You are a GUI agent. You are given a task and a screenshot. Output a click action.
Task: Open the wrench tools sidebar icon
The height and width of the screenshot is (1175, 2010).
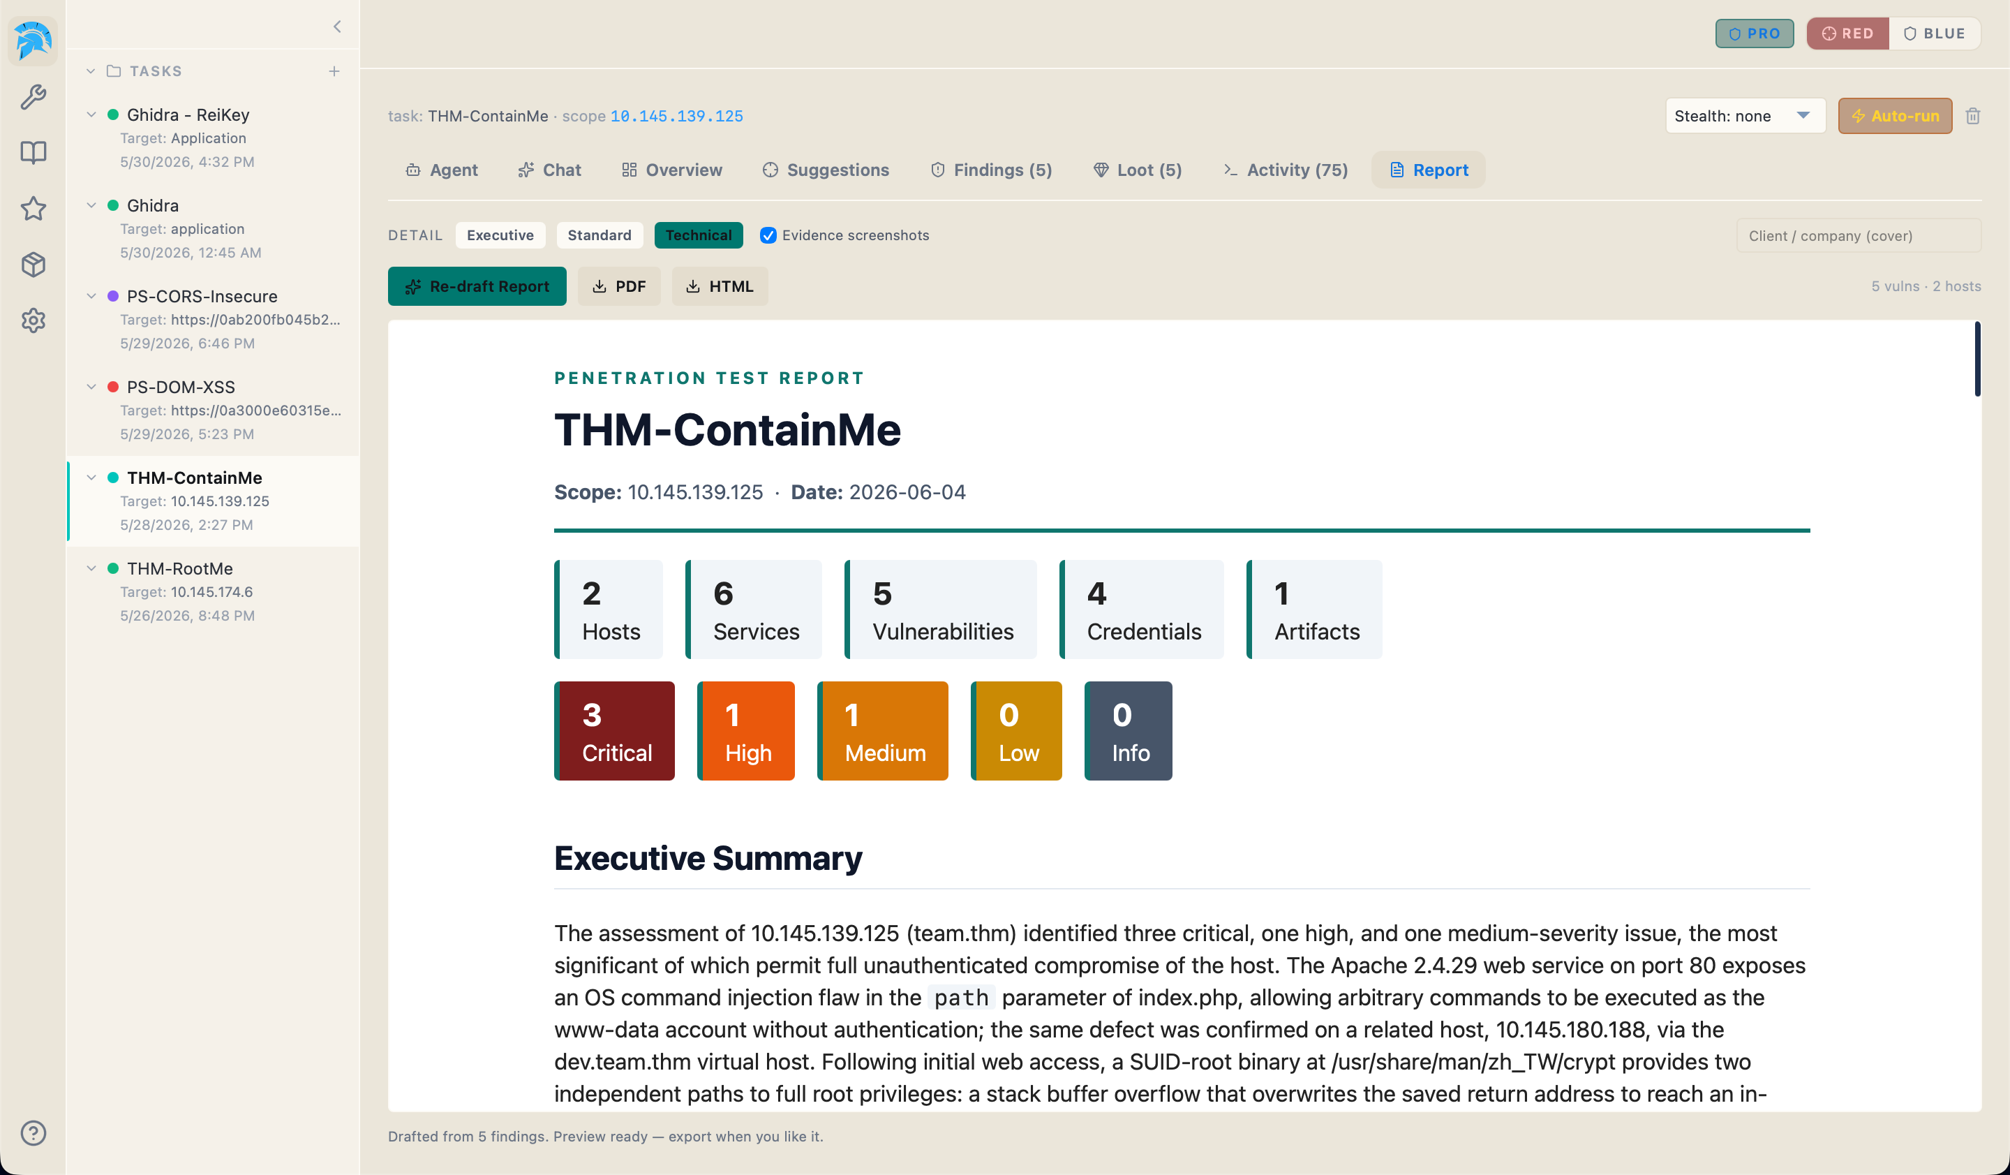click(x=33, y=96)
